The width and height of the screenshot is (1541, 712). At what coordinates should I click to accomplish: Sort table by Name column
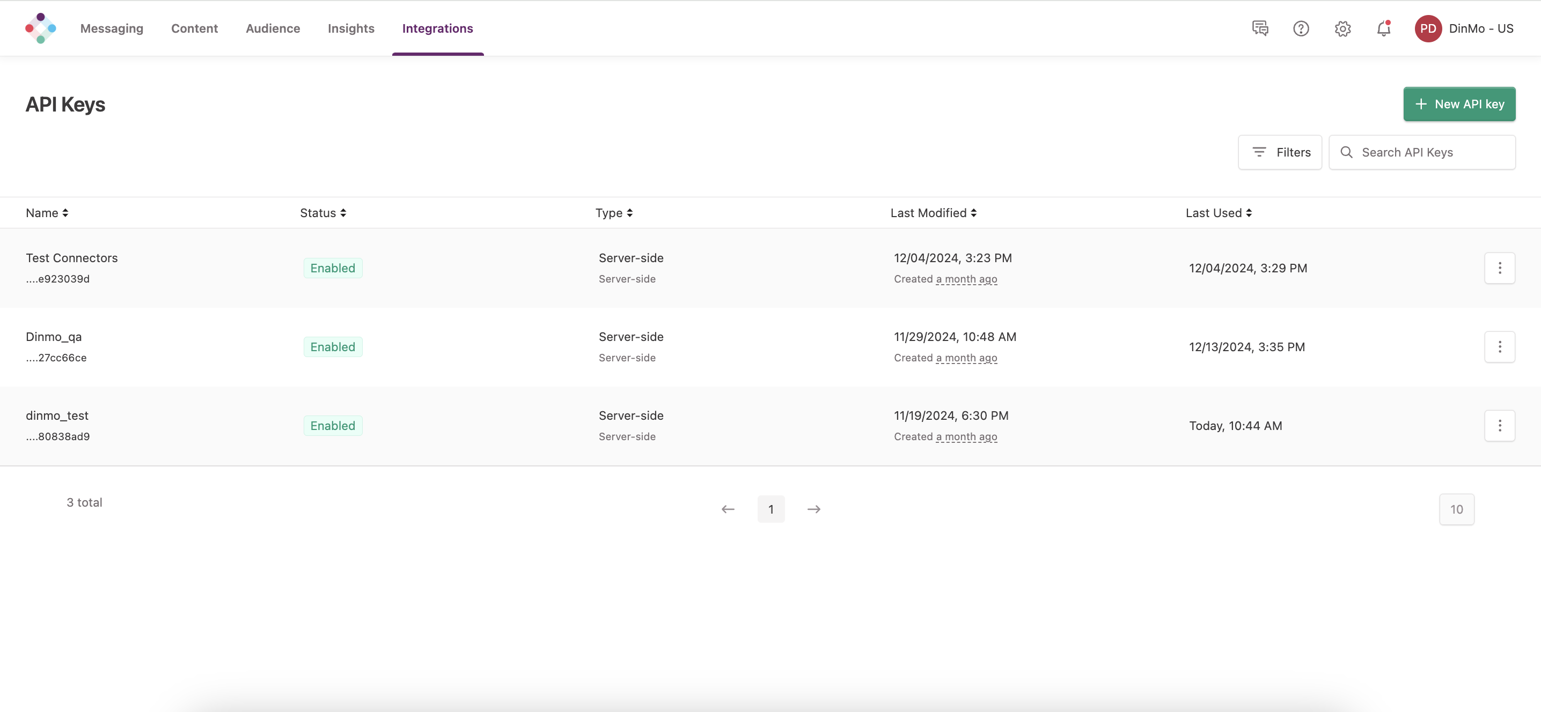click(x=47, y=213)
